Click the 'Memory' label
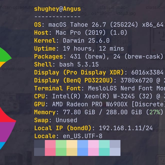 (x=45, y=112)
